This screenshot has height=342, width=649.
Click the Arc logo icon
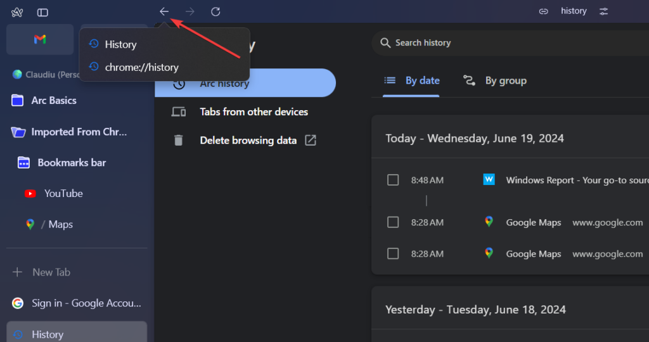click(17, 12)
